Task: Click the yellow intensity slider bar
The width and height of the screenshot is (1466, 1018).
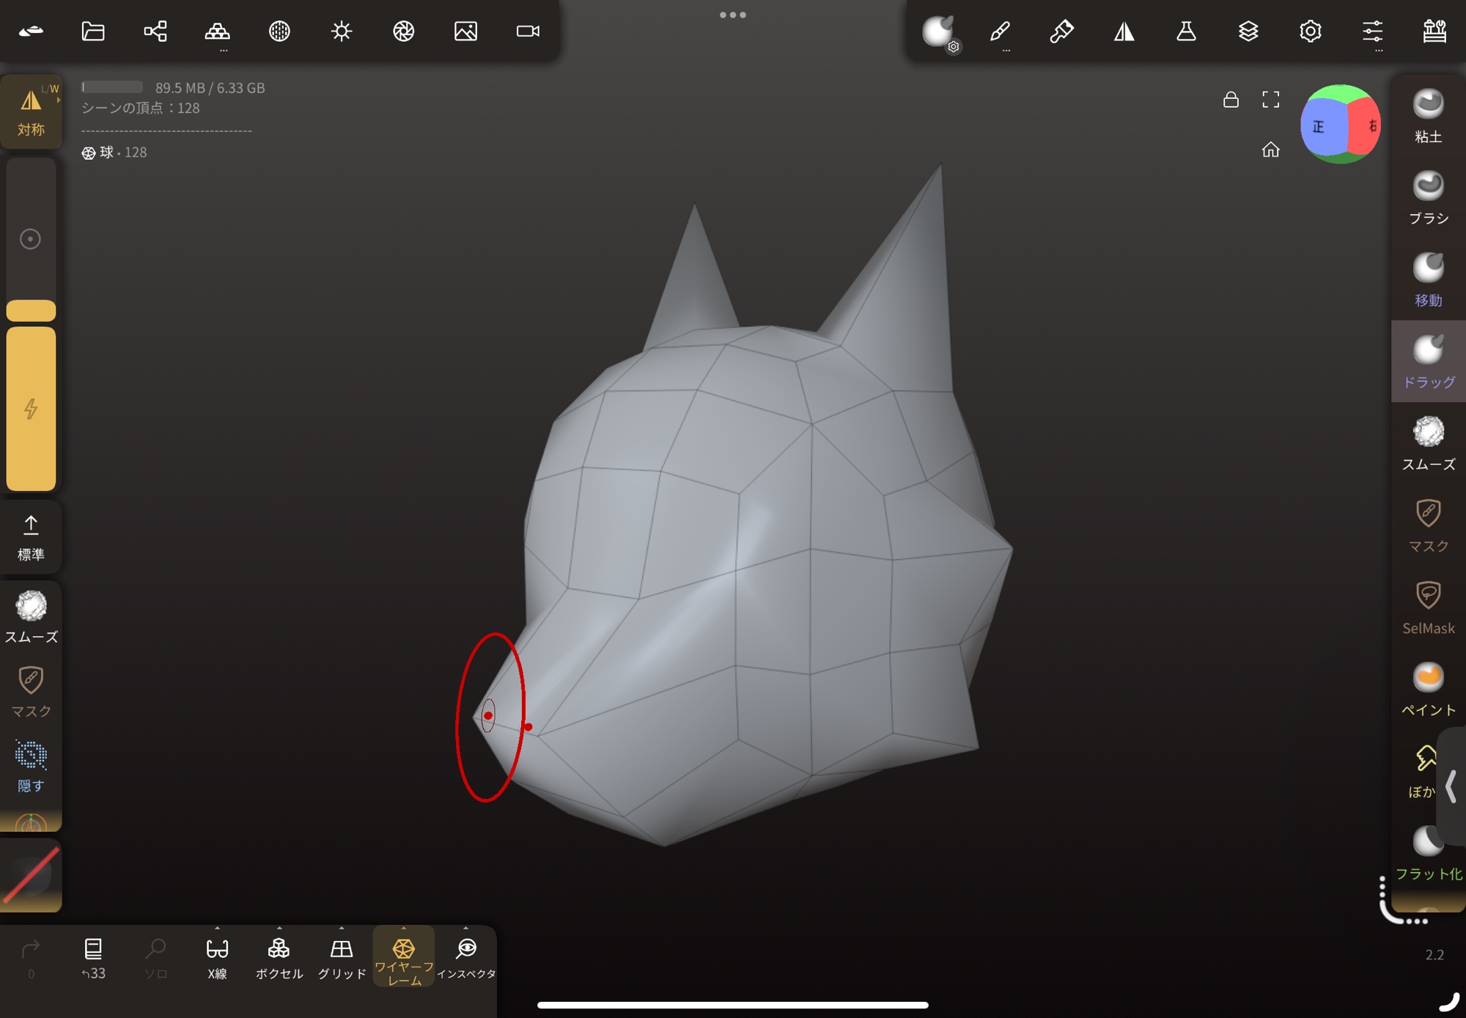Action: tap(31, 408)
